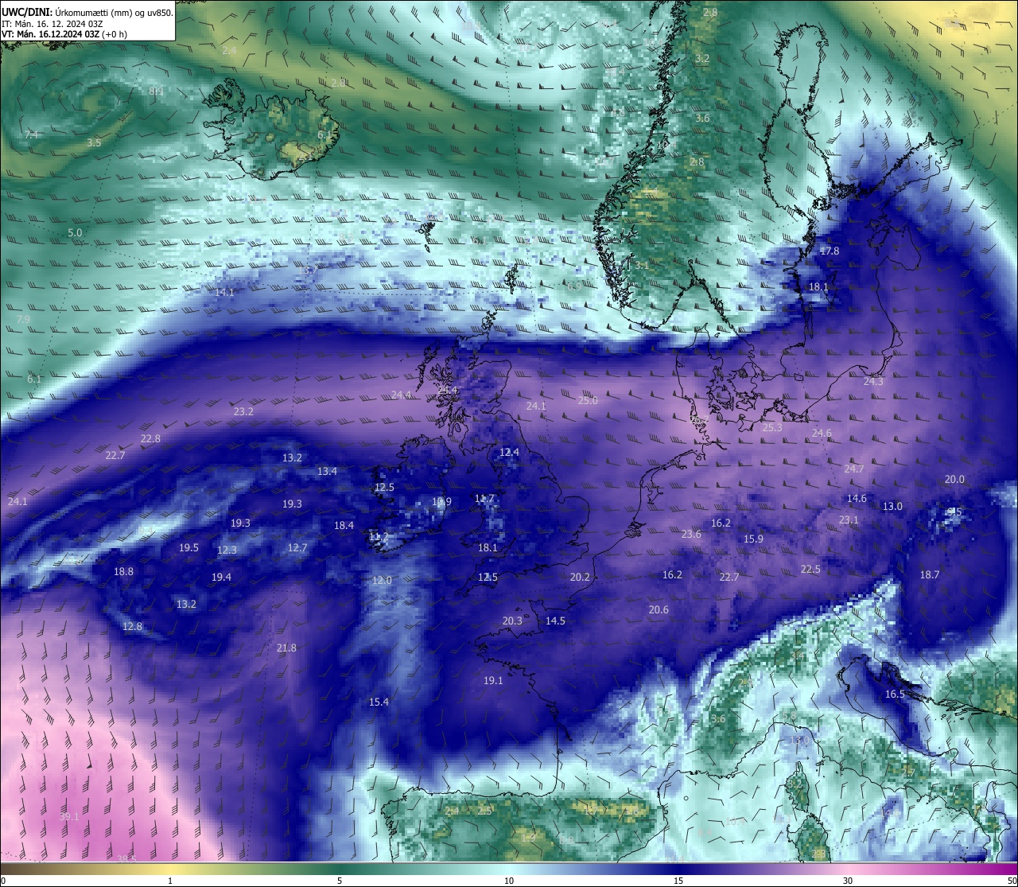Click the 13.4 value on the map
This screenshot has height=887, width=1018.
coord(327,471)
